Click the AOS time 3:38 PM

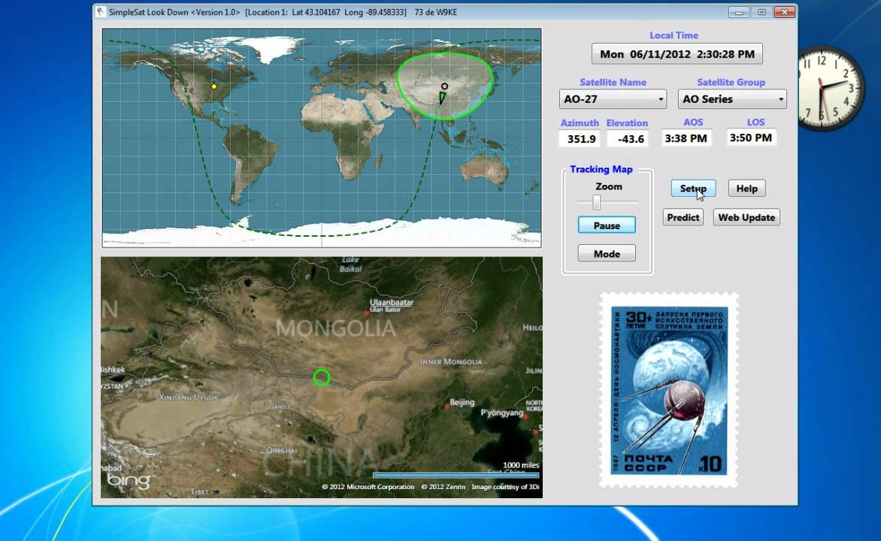[x=686, y=138]
